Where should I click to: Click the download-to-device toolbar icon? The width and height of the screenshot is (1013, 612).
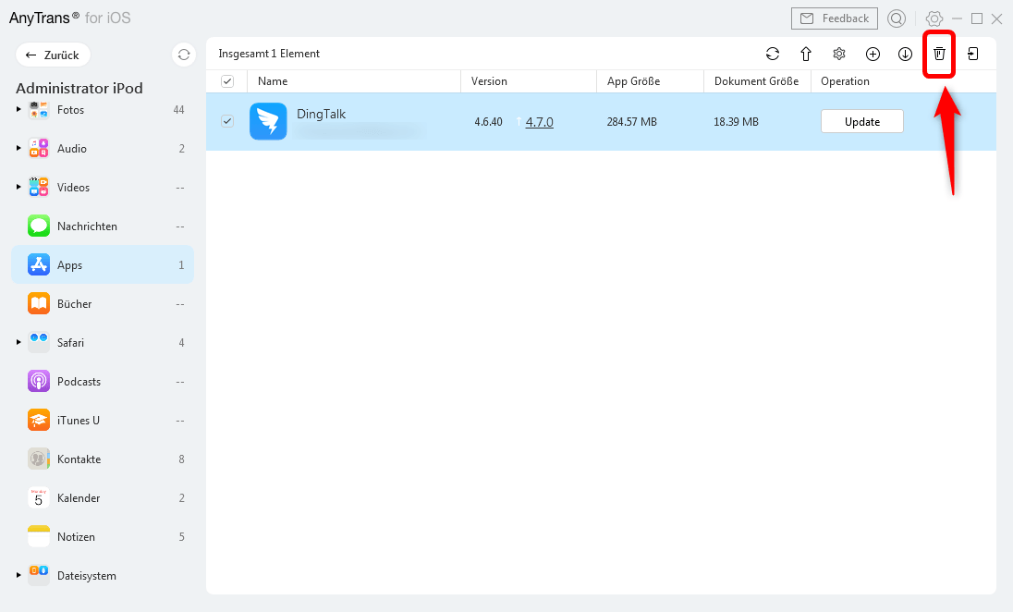[x=905, y=54]
